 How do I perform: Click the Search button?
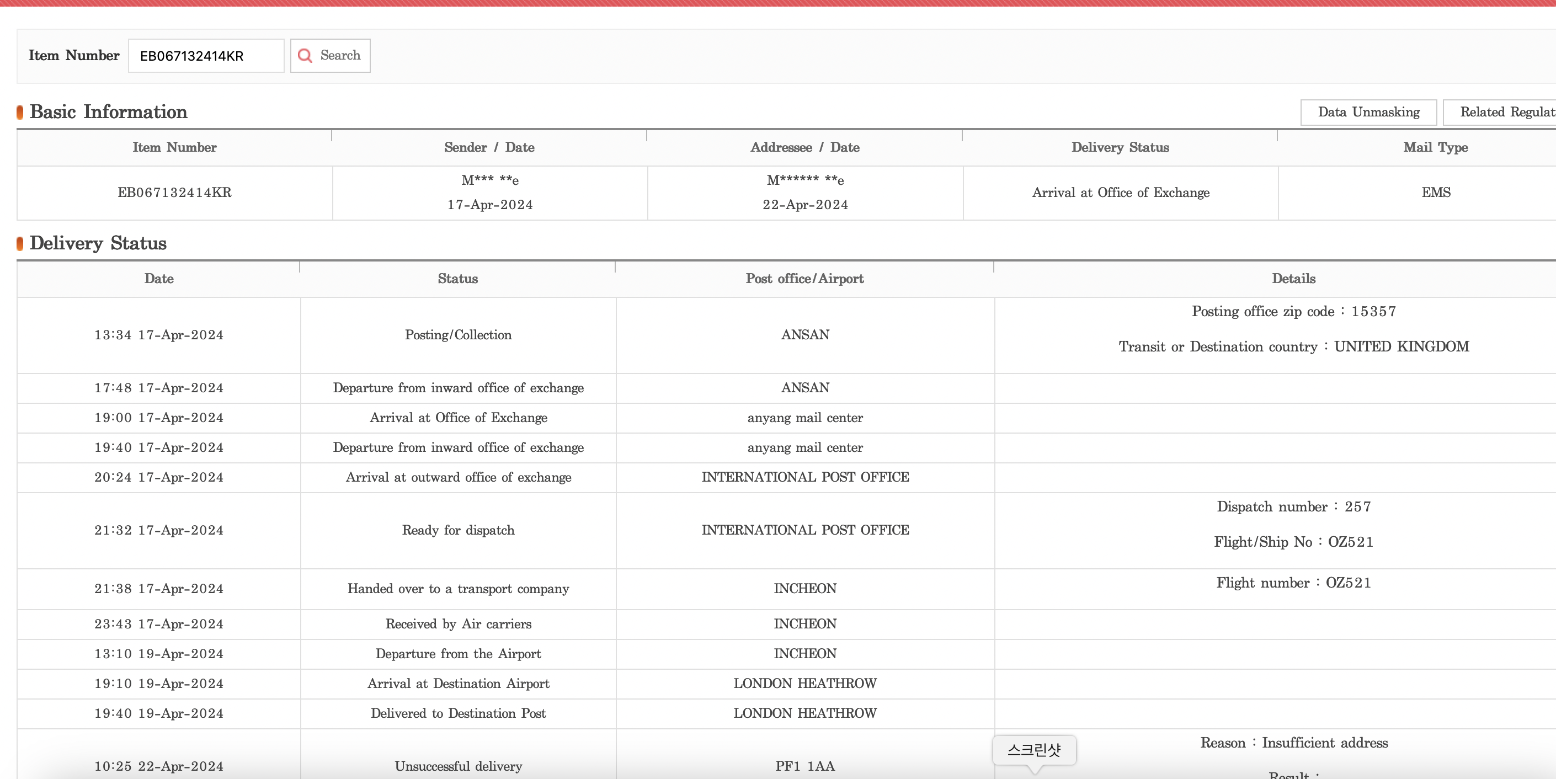click(331, 56)
